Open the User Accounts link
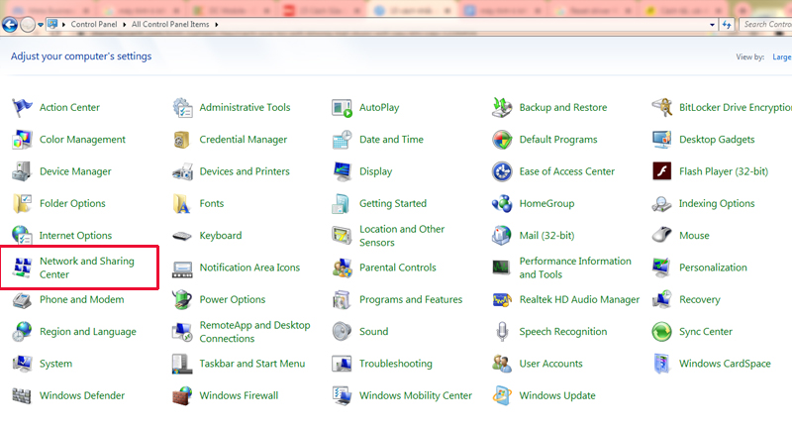Viewport: 792px width, 429px height. (x=550, y=364)
